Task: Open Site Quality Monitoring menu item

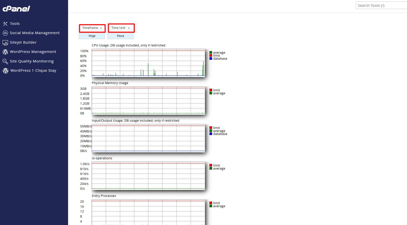Action: click(x=32, y=61)
